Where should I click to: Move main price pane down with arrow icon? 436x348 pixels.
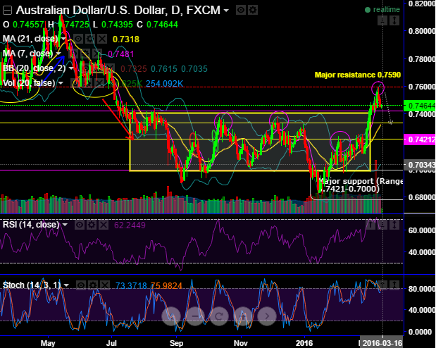(382, 20)
